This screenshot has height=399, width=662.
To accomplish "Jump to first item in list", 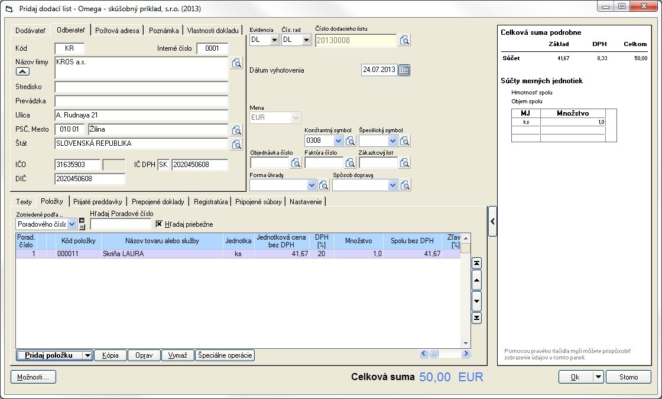I will (x=476, y=264).
